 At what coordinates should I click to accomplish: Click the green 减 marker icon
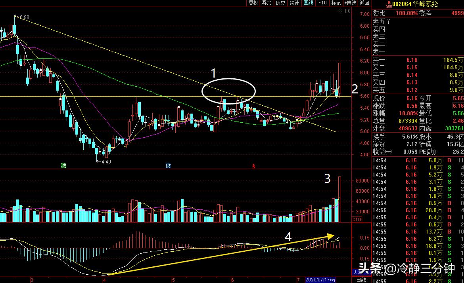63,165
